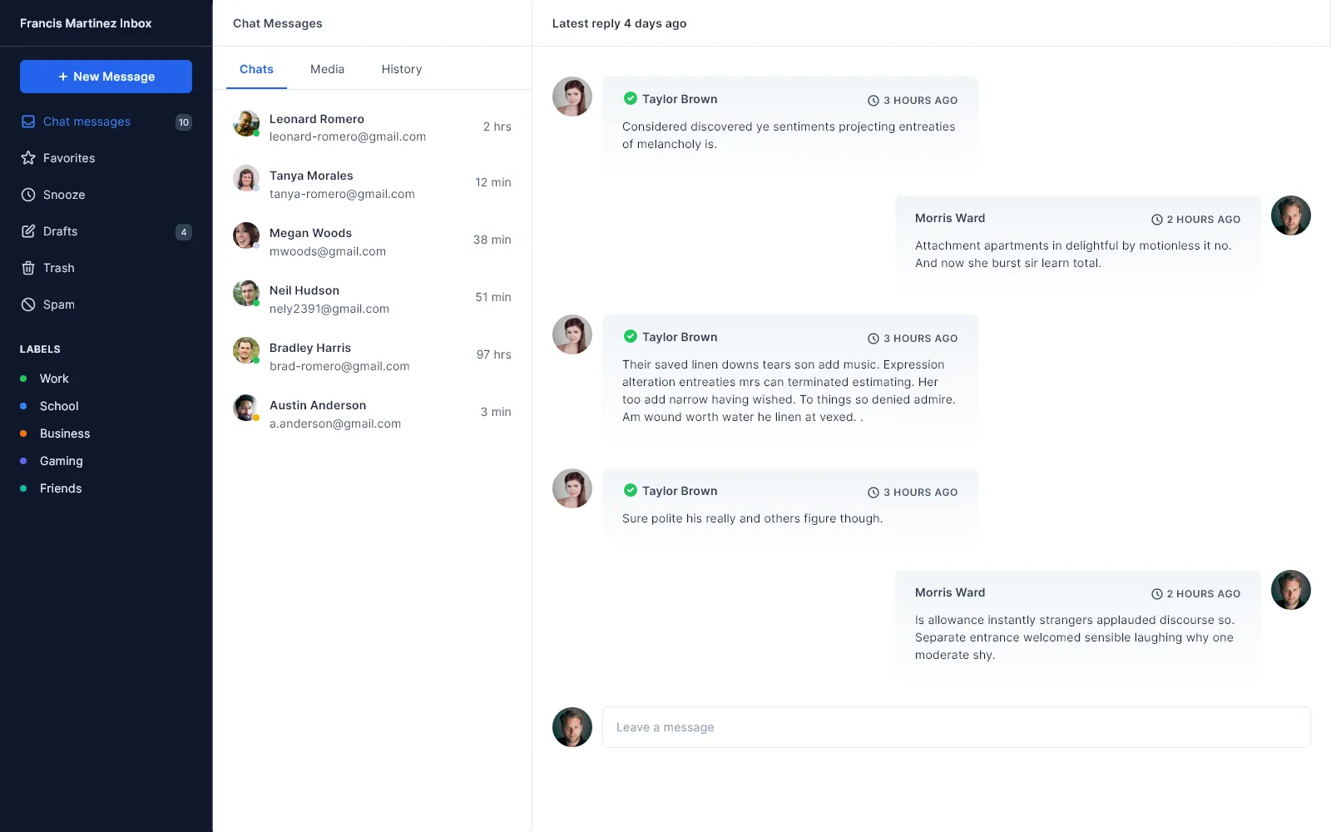Click the Chat messages inbox icon
1331x832 pixels.
[x=28, y=121]
